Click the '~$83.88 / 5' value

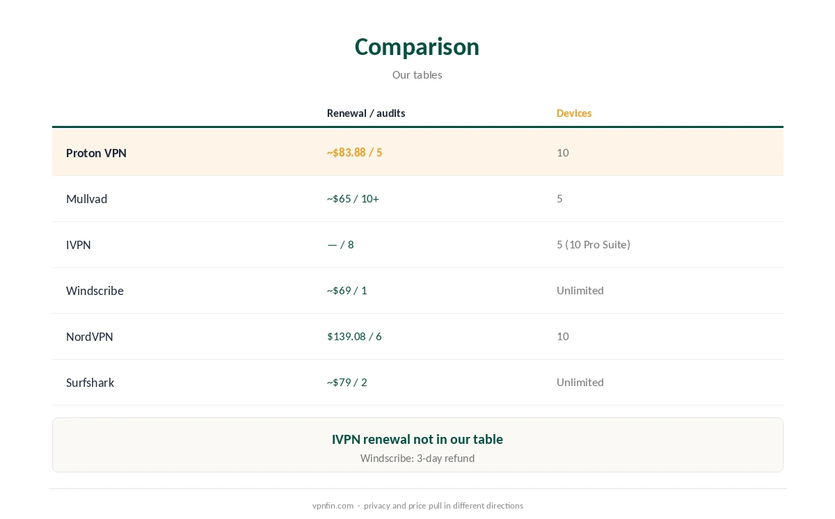pyautogui.click(x=354, y=152)
